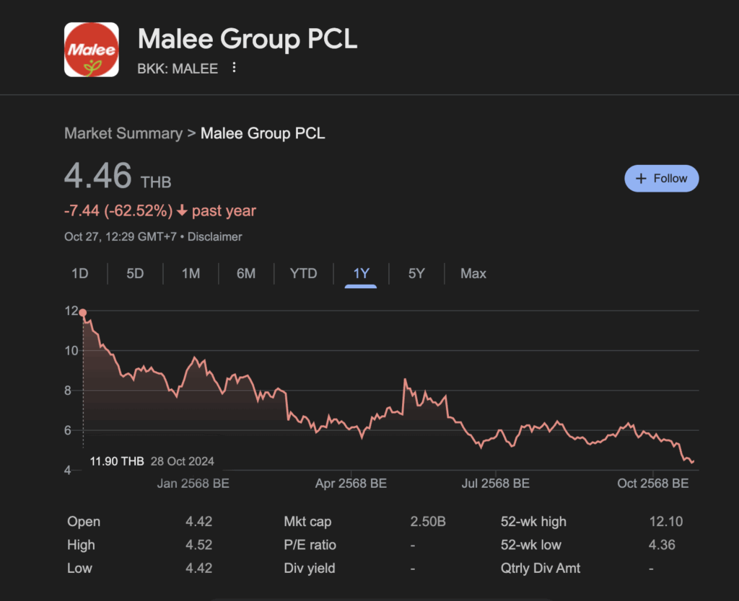
Task: Follow Malee Group PCL stock
Action: 661,178
